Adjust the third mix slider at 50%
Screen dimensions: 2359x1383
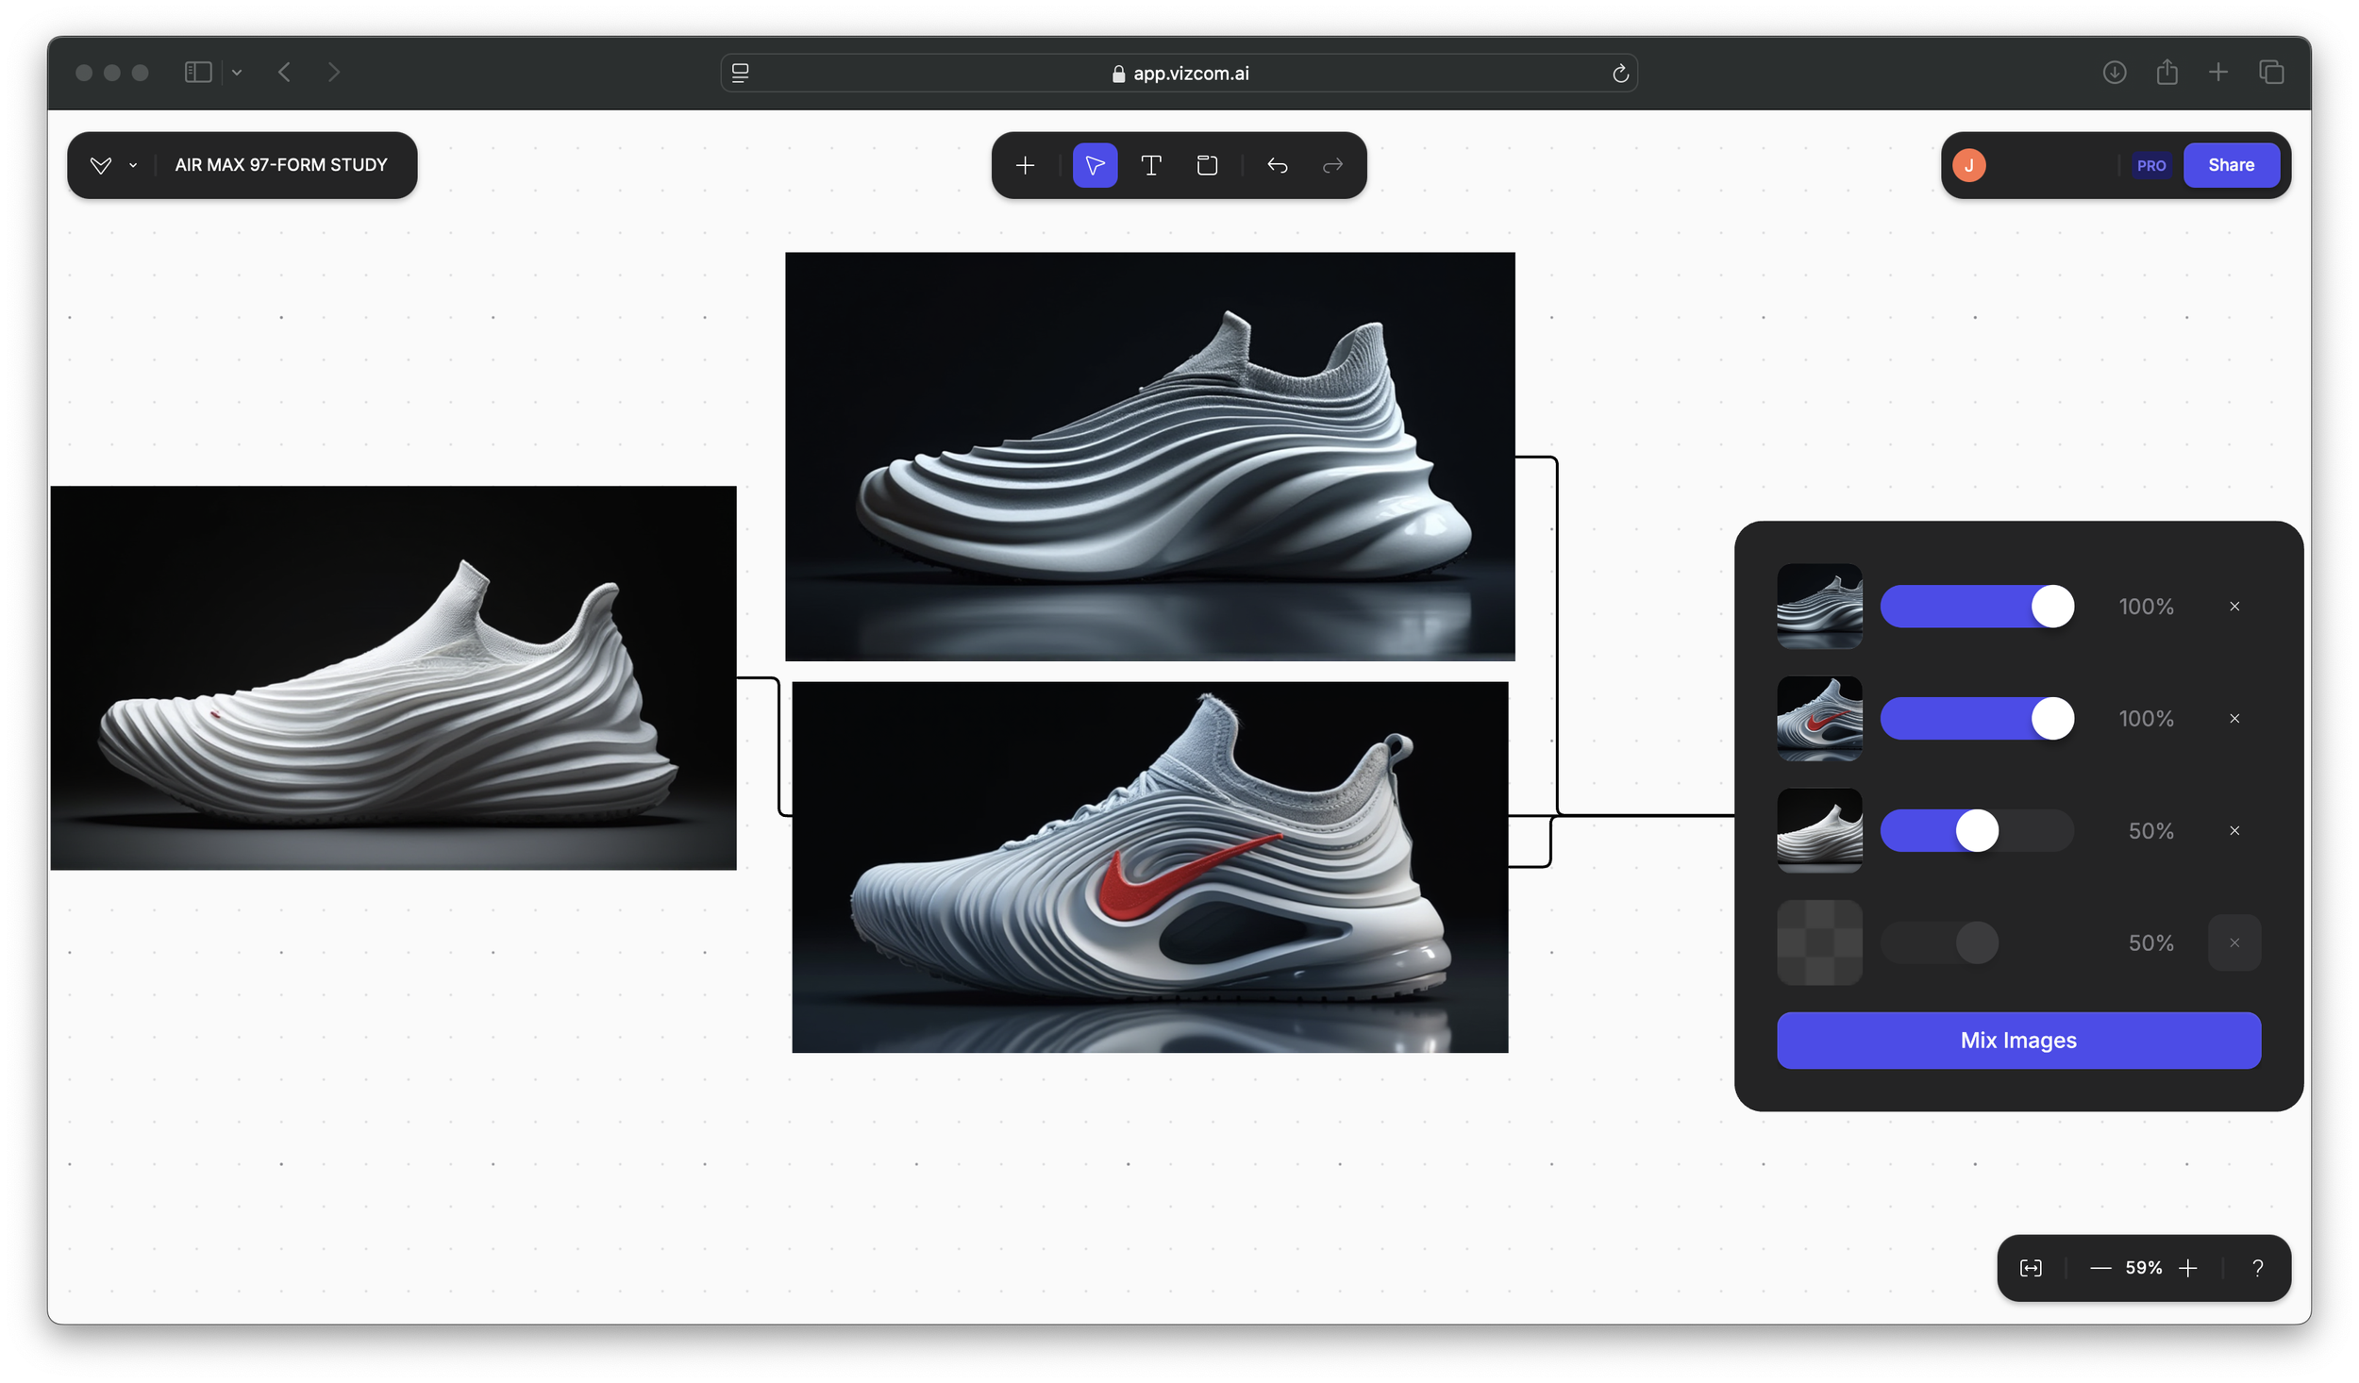(1977, 830)
